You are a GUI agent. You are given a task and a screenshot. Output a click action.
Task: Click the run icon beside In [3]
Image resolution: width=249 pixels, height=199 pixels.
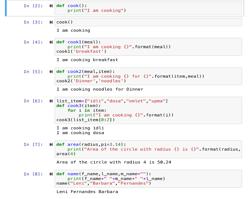click(x=51, y=22)
